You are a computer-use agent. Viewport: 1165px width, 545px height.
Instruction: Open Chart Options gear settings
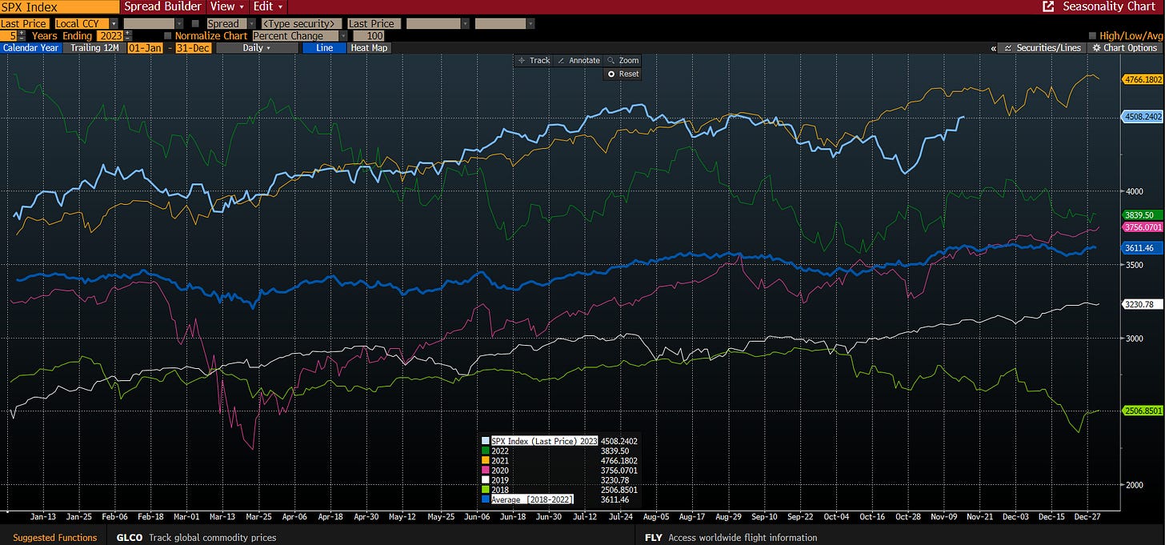(1125, 48)
